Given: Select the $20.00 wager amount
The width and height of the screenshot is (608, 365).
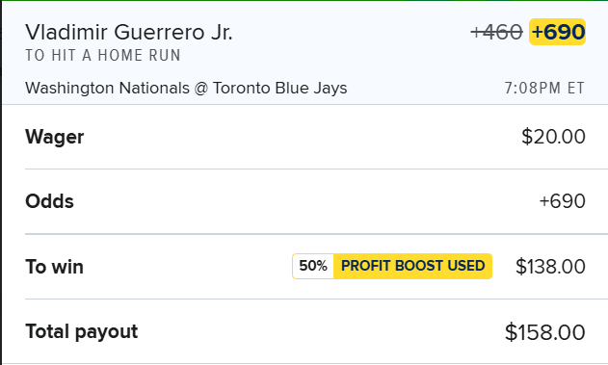Looking at the screenshot, I should [553, 137].
